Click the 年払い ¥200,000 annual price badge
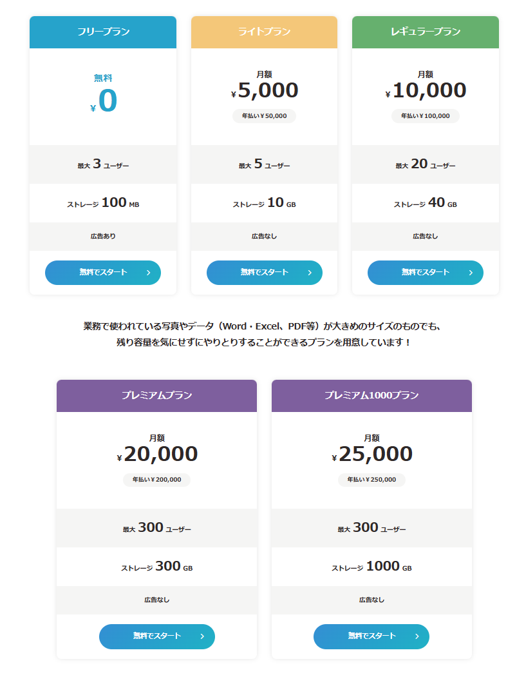The image size is (526, 677). [156, 480]
